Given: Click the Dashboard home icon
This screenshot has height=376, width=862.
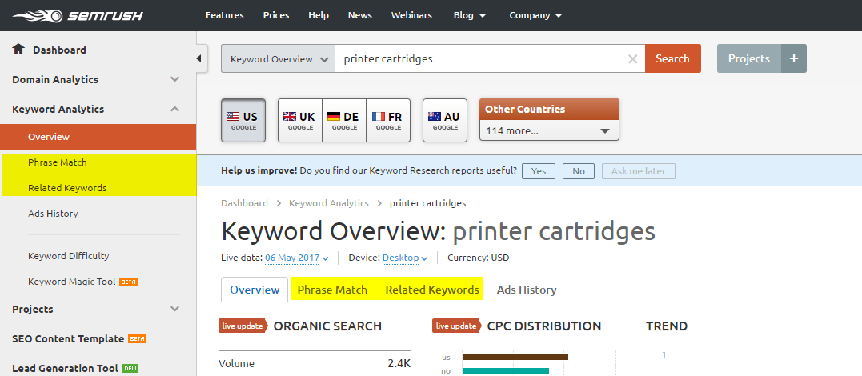Looking at the screenshot, I should click(x=18, y=50).
